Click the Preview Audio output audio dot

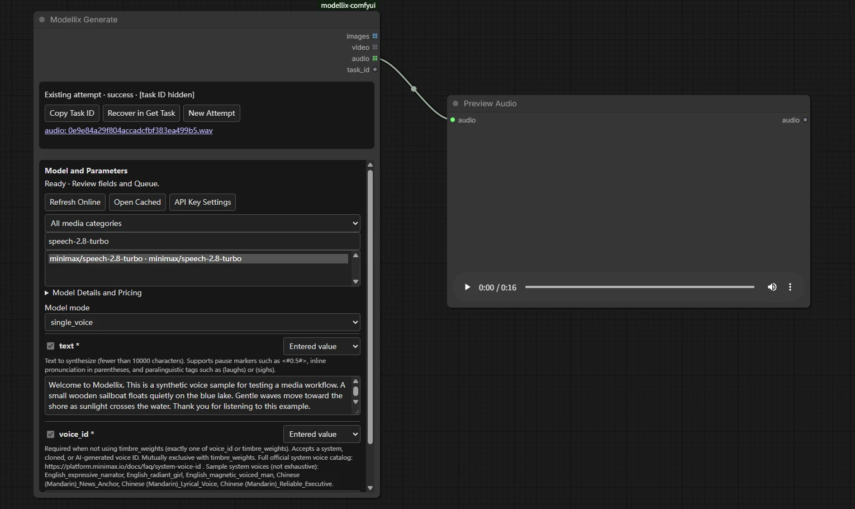coord(805,120)
